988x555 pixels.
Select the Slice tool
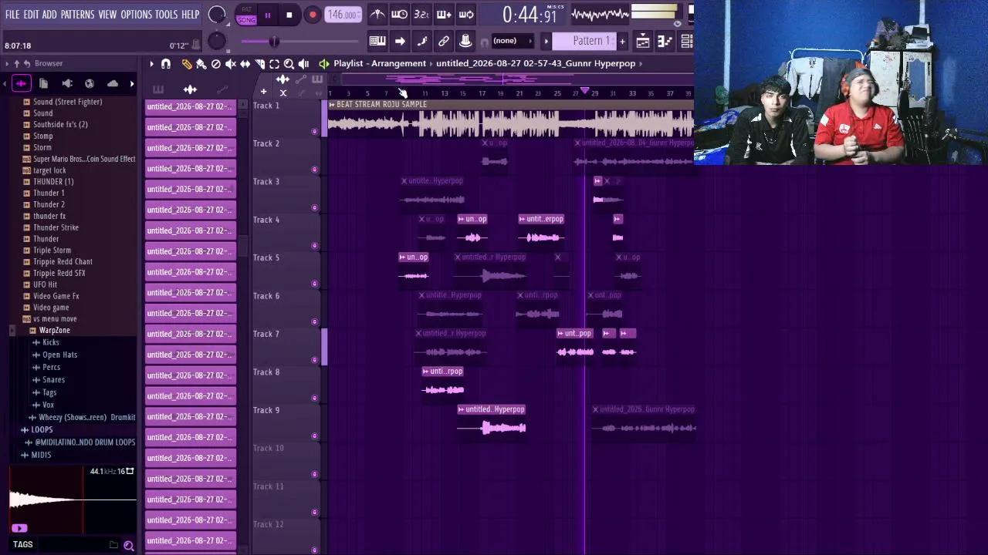(260, 64)
